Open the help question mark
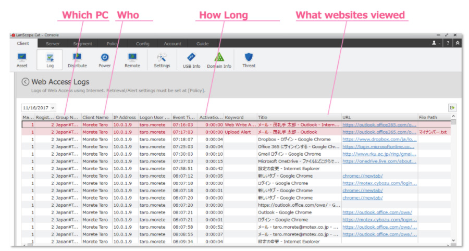469x251 pixels. [448, 43]
